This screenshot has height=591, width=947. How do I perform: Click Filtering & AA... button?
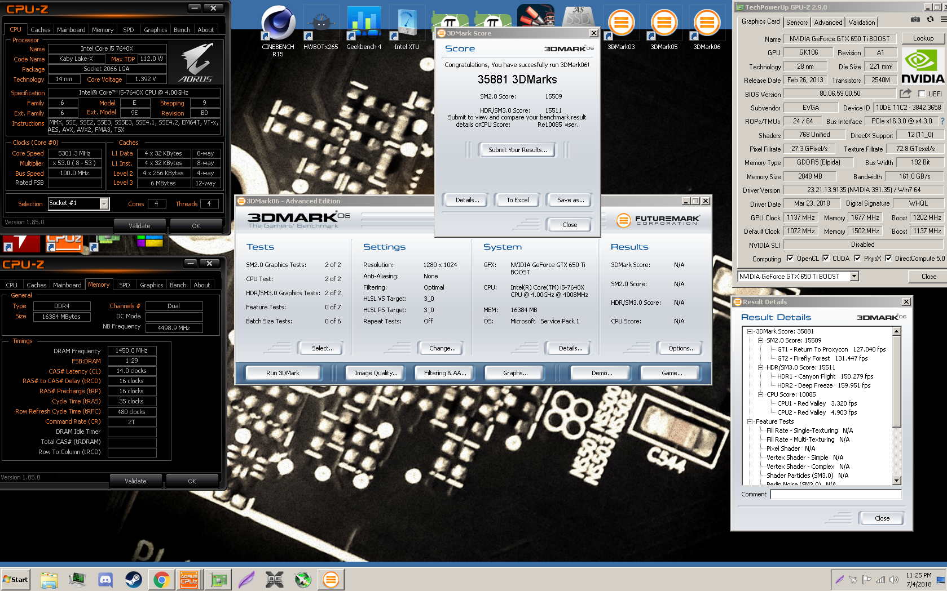pyautogui.click(x=445, y=373)
